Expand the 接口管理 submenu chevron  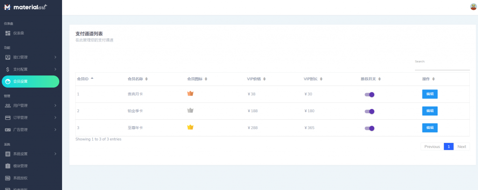[x=55, y=57]
